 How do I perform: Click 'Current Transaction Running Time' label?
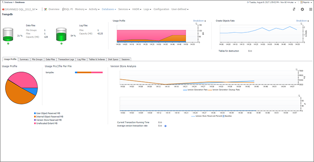pos(133,122)
